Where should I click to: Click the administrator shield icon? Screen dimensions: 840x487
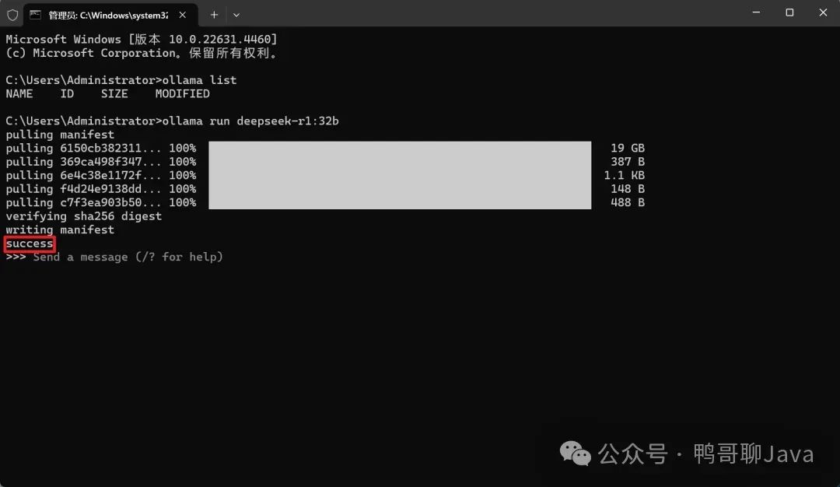click(12, 15)
